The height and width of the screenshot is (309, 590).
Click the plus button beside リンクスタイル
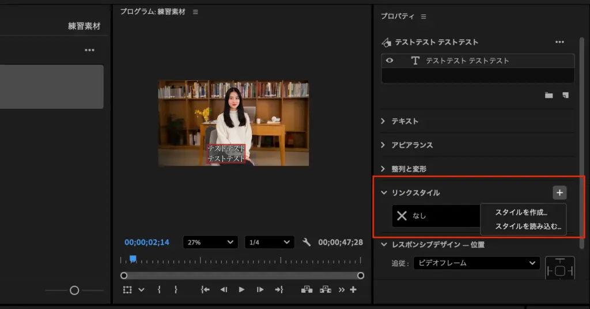coord(559,193)
